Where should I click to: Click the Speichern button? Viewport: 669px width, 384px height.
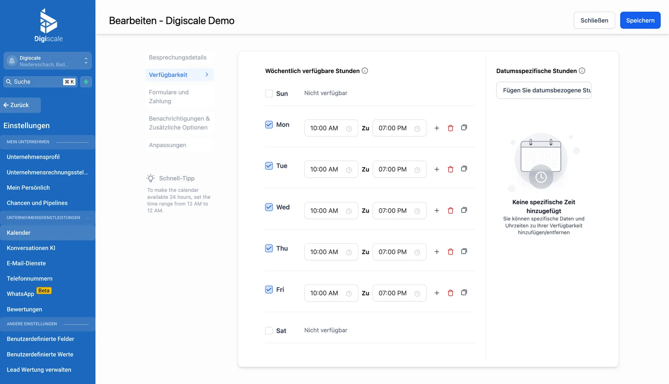pos(640,20)
